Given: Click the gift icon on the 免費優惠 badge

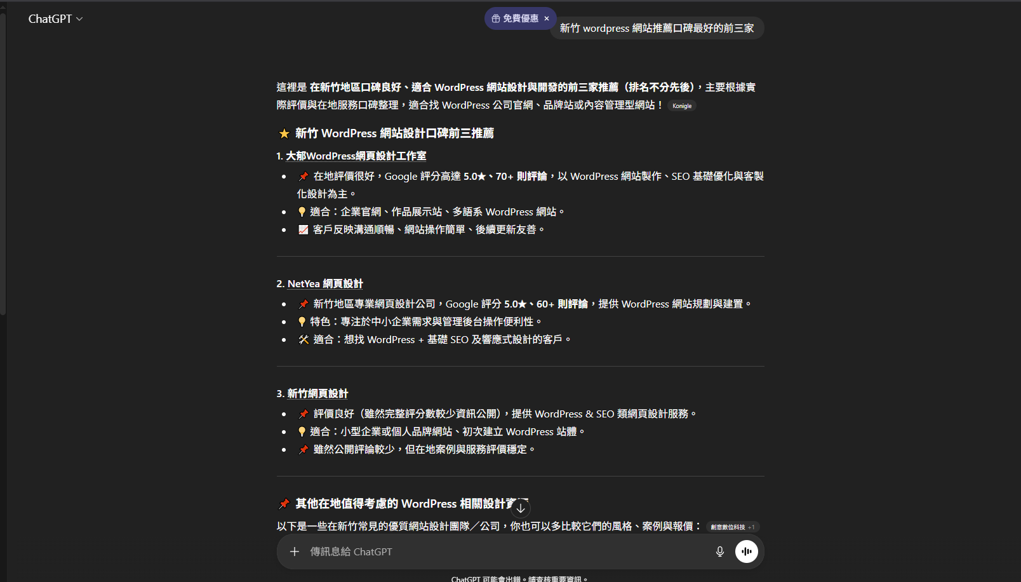Looking at the screenshot, I should click(x=495, y=18).
